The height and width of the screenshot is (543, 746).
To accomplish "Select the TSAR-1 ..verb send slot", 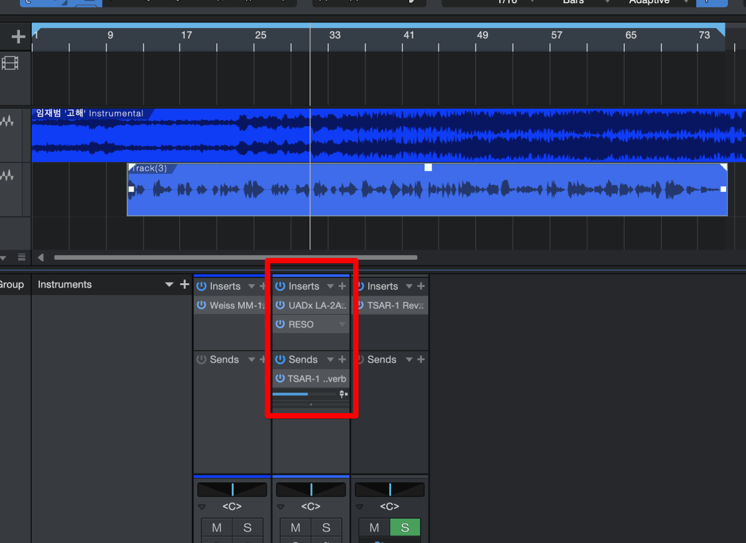I will pos(316,378).
